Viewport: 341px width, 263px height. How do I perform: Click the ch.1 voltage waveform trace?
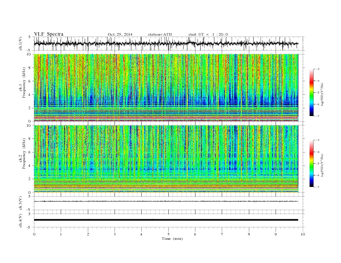166,43
